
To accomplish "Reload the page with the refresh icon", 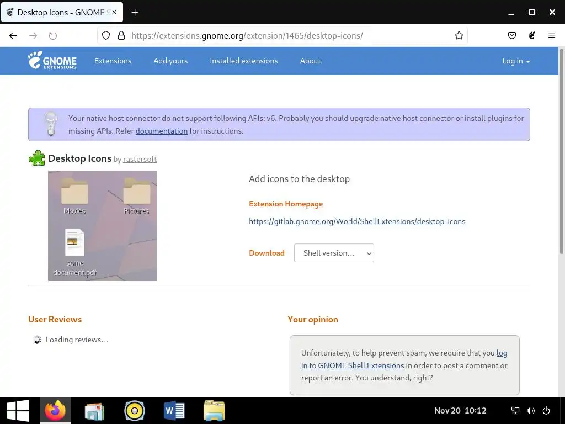I will tap(53, 35).
